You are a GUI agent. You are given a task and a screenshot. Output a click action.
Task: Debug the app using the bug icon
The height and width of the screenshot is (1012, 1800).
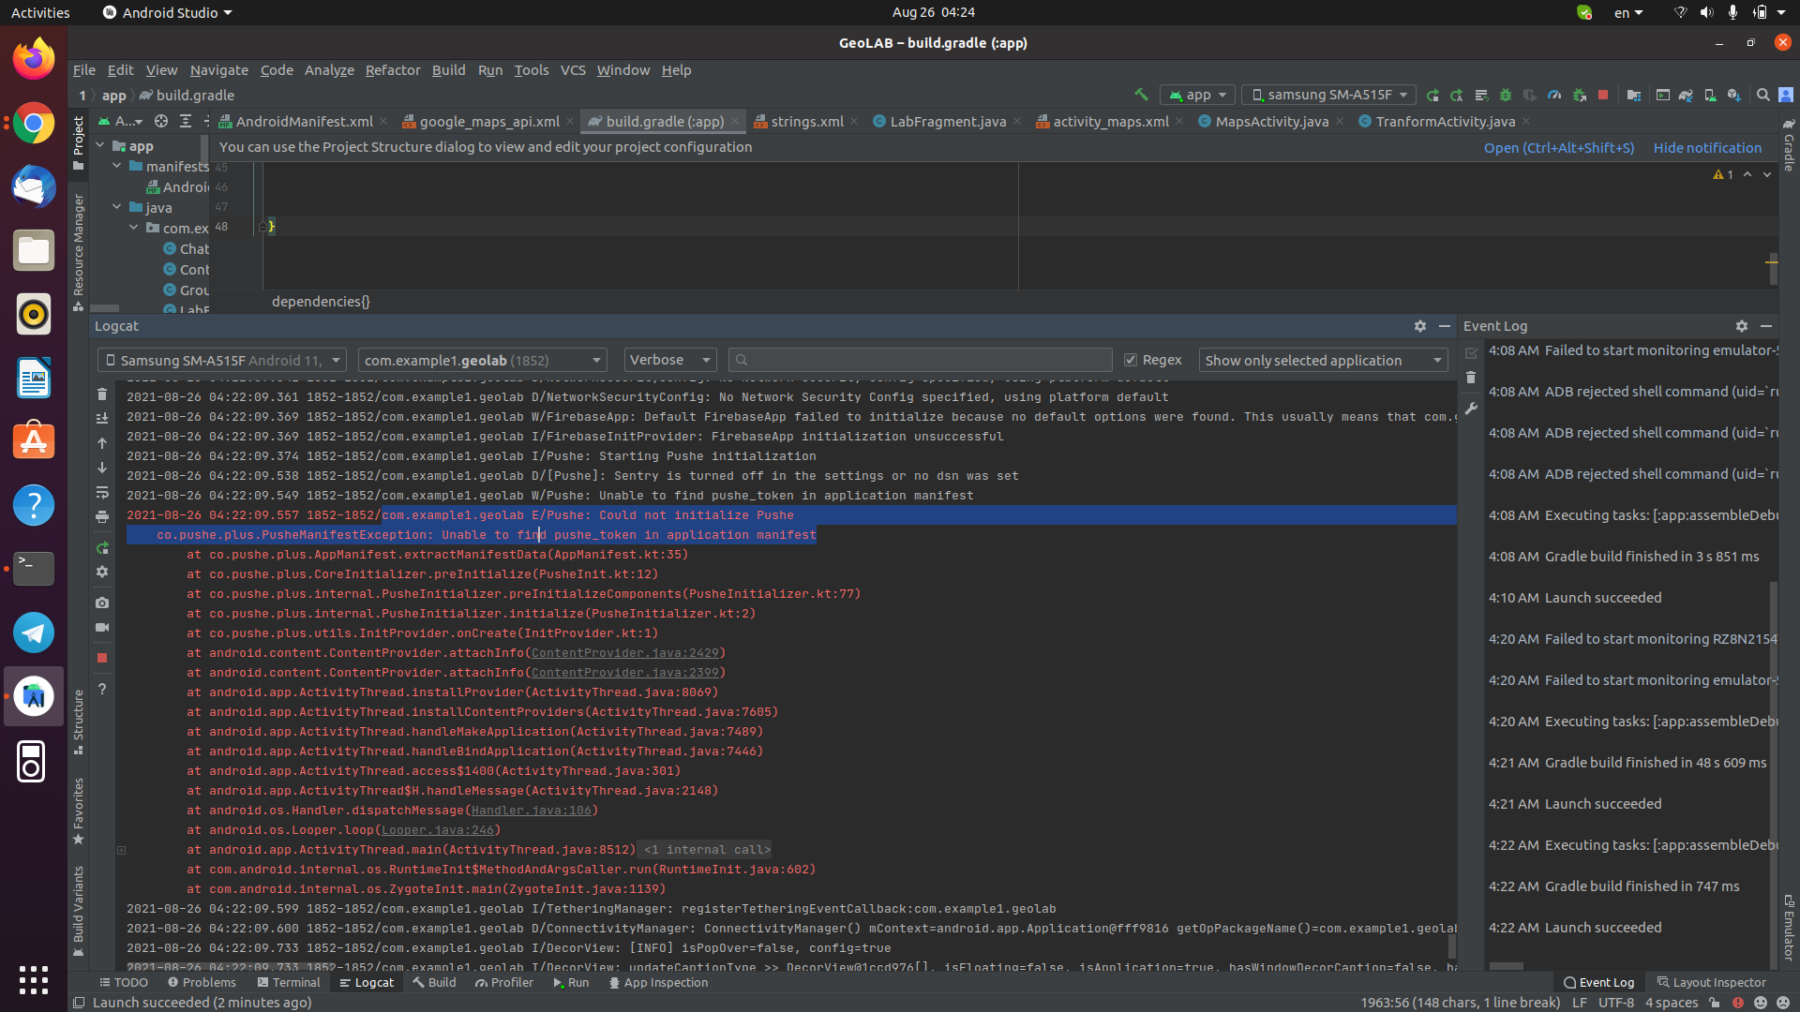click(x=1507, y=95)
